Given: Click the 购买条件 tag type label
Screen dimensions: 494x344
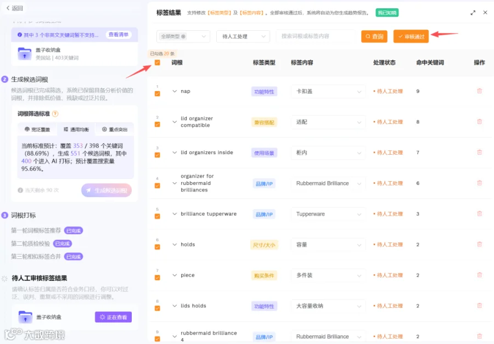Looking at the screenshot, I should click(264, 275).
